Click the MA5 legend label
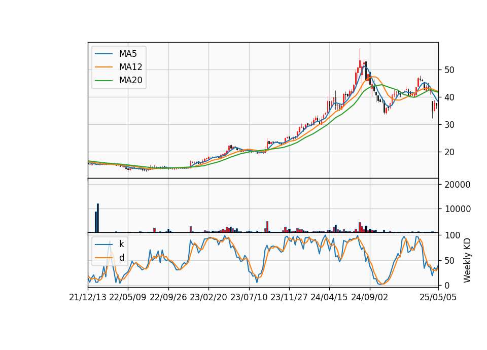487x350 pixels. pyautogui.click(x=128, y=54)
